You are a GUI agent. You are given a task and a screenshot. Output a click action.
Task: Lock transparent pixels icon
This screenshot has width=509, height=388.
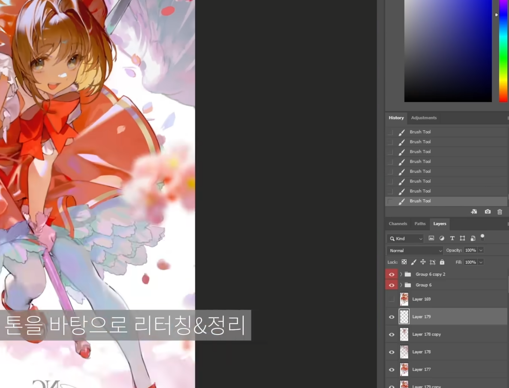(404, 262)
